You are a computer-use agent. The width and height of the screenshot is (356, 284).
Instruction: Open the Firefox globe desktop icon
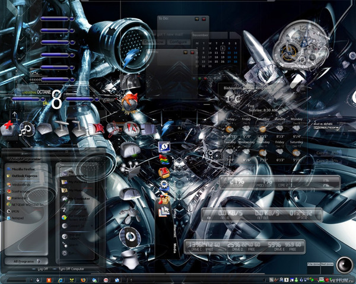[130, 103]
